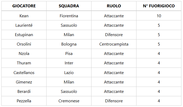Click the SQUADRA column header
Viewport: 183px width, 107px height.
click(69, 6)
